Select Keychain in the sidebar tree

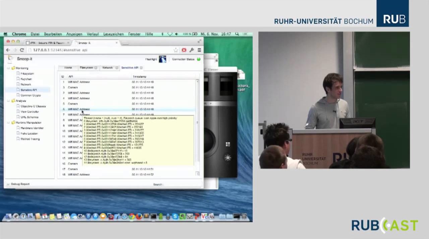coord(26,79)
